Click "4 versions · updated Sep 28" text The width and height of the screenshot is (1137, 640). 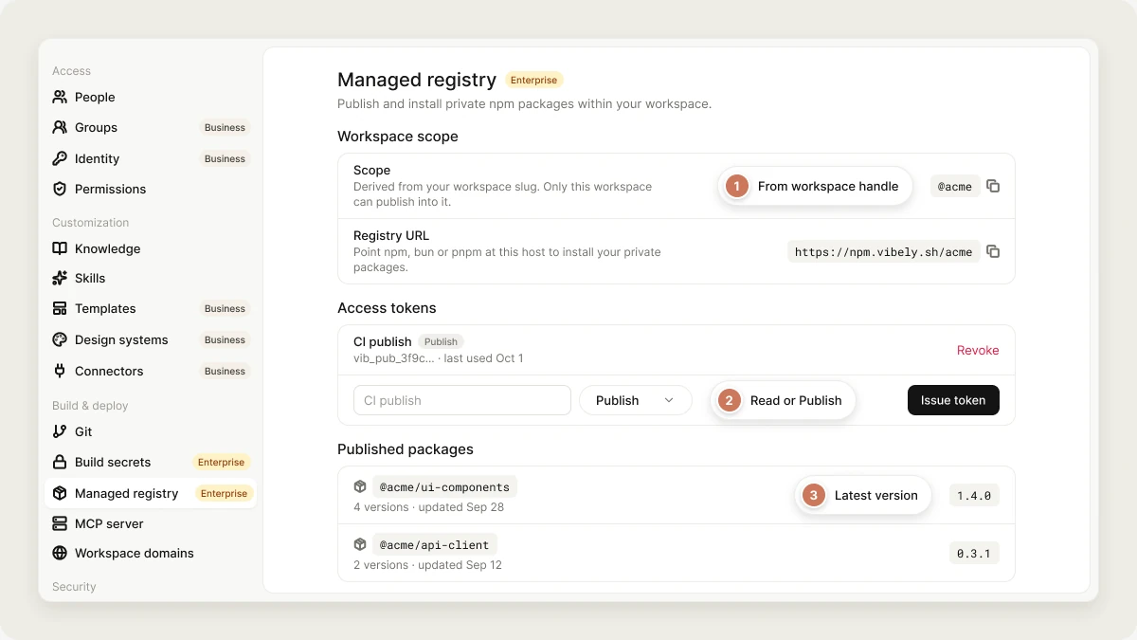click(428, 507)
